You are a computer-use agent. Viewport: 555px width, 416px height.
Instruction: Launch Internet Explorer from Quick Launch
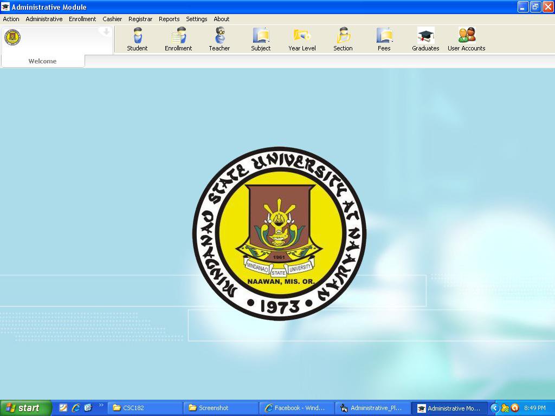click(76, 408)
